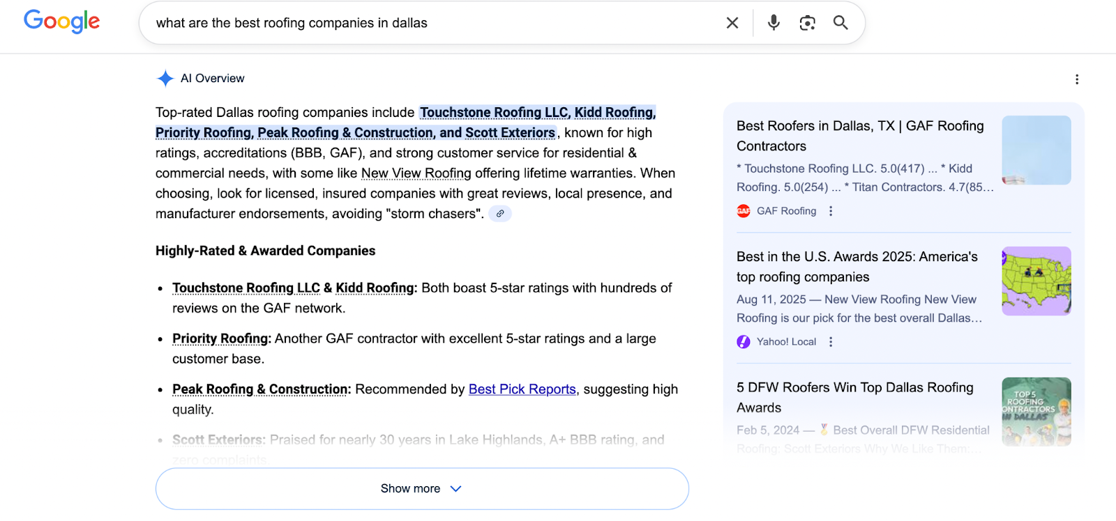Viewport: 1116px width, 521px height.
Task: Click the "Yahoo! Local" source name
Action: click(787, 342)
